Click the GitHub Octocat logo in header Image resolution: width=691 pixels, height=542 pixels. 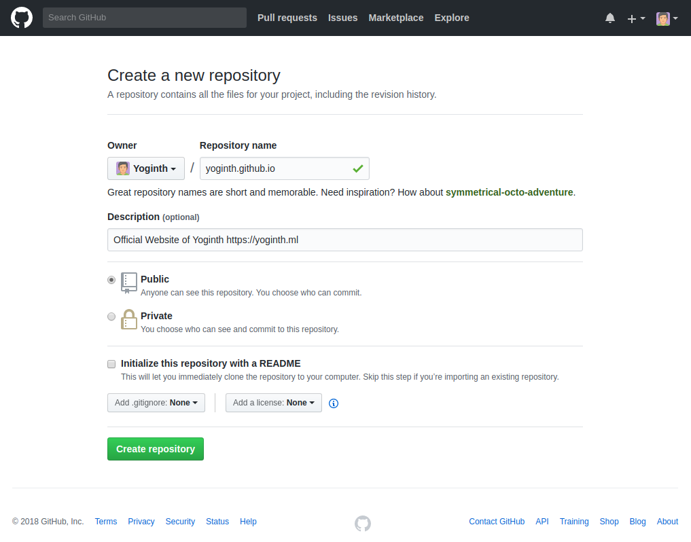coord(22,18)
